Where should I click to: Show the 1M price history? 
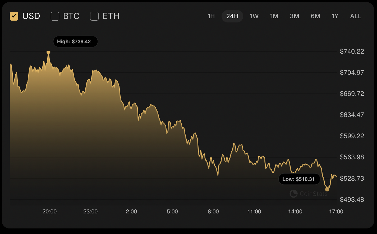coord(274,16)
